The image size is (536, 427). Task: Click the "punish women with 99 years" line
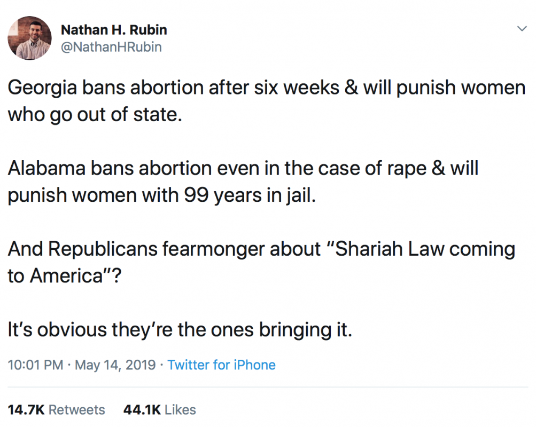point(162,195)
